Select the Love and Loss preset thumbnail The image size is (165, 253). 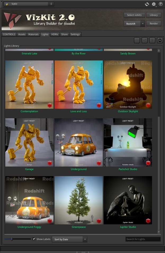[x=79, y=85]
